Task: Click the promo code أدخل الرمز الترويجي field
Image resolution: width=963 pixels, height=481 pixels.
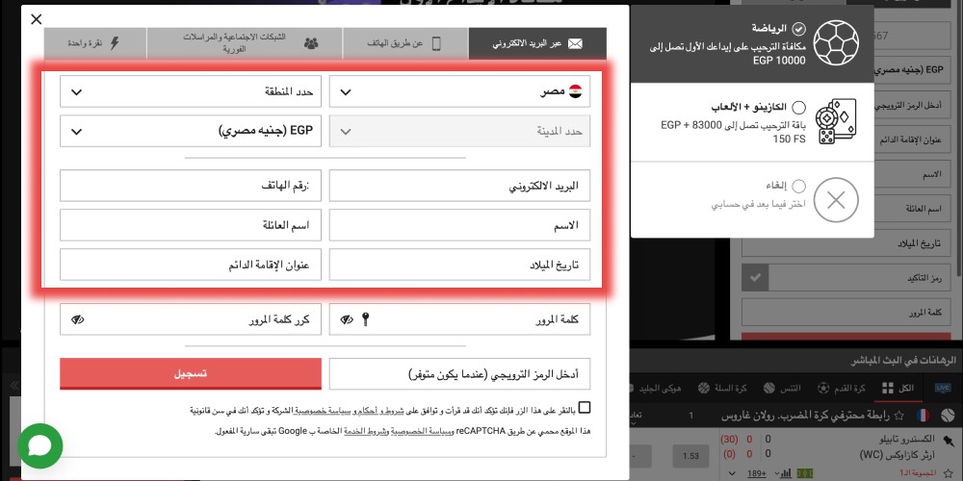Action: pyautogui.click(x=459, y=373)
